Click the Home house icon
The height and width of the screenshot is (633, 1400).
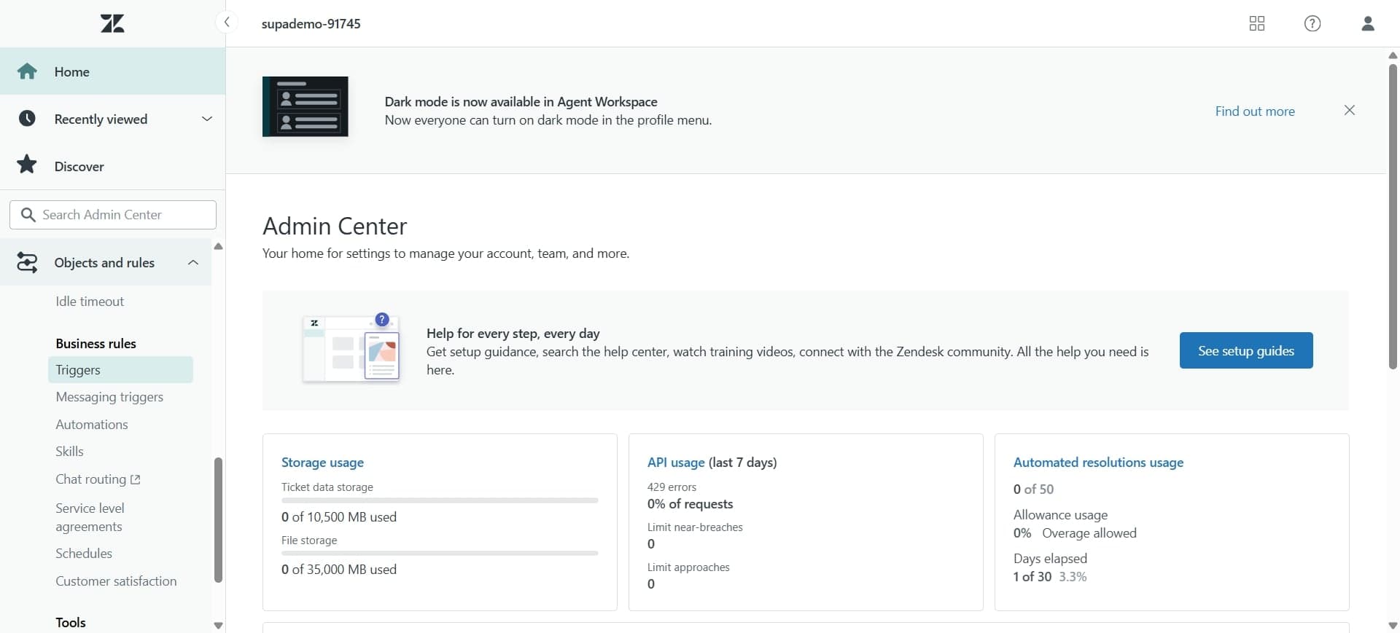click(27, 71)
